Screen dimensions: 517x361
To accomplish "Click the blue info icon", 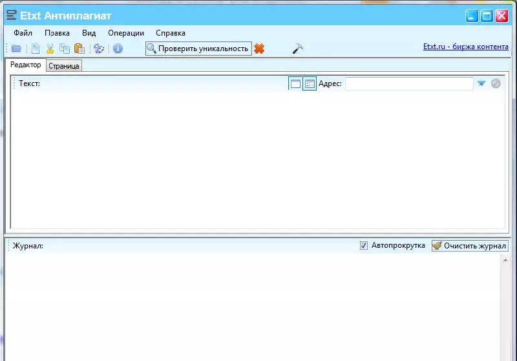I will [x=118, y=49].
